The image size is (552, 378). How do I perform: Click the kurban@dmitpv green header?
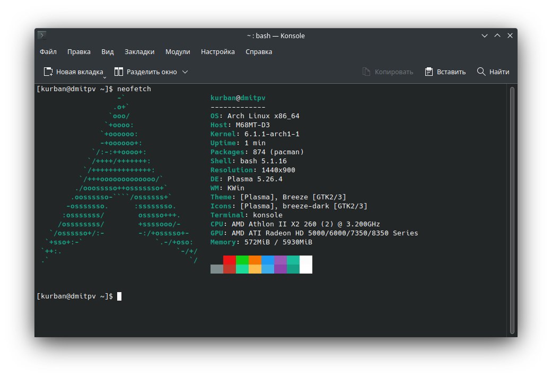tap(238, 98)
